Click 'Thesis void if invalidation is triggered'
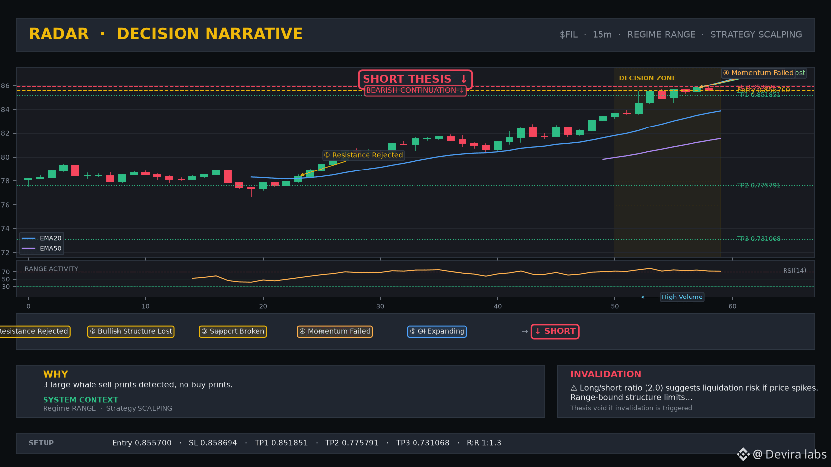This screenshot has height=467, width=831. [x=632, y=408]
